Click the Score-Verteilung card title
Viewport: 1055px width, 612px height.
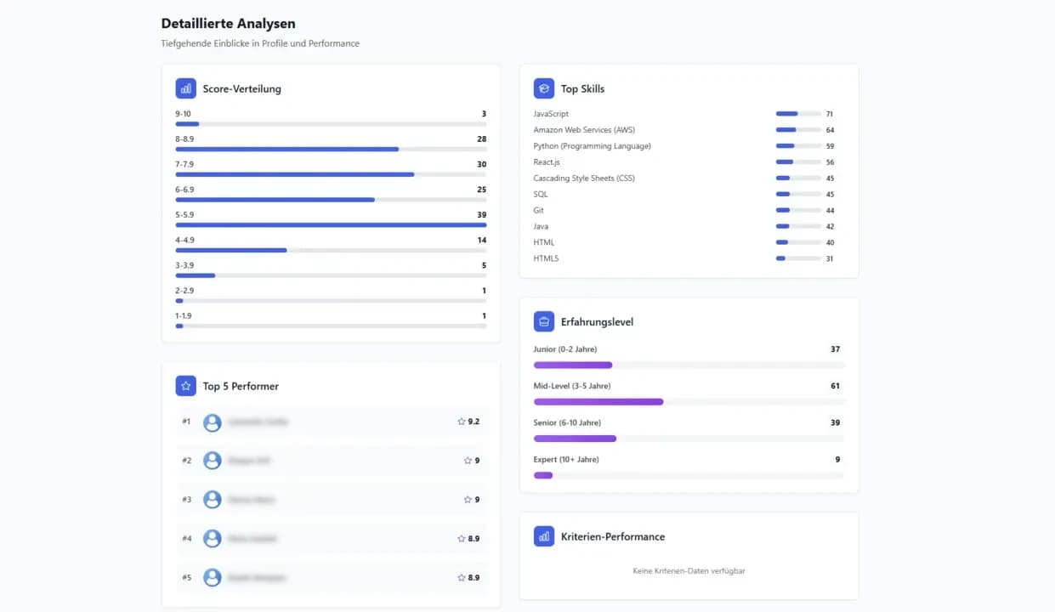pyautogui.click(x=241, y=88)
